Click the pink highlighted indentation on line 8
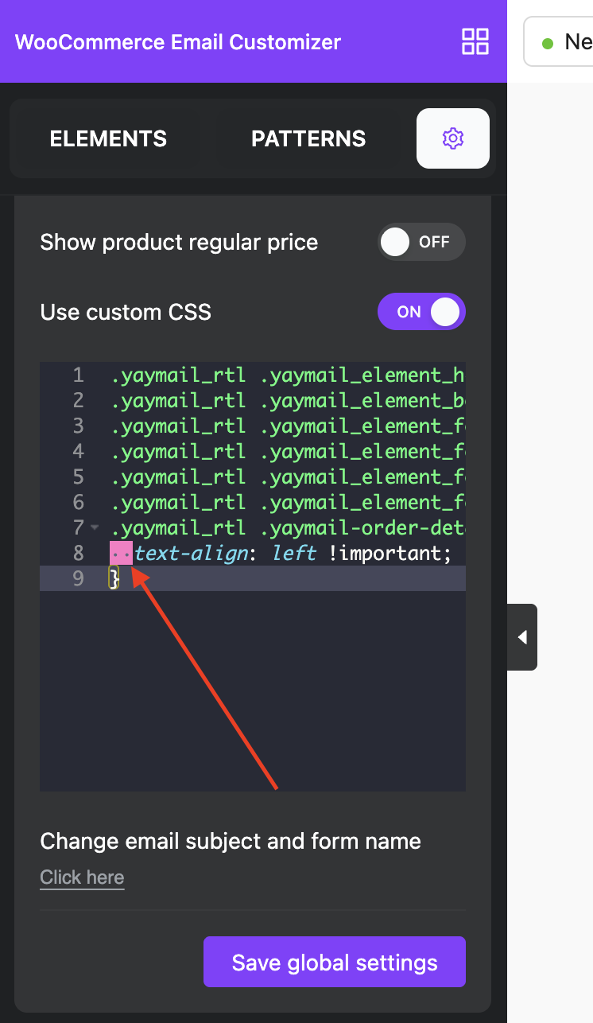 (x=121, y=553)
